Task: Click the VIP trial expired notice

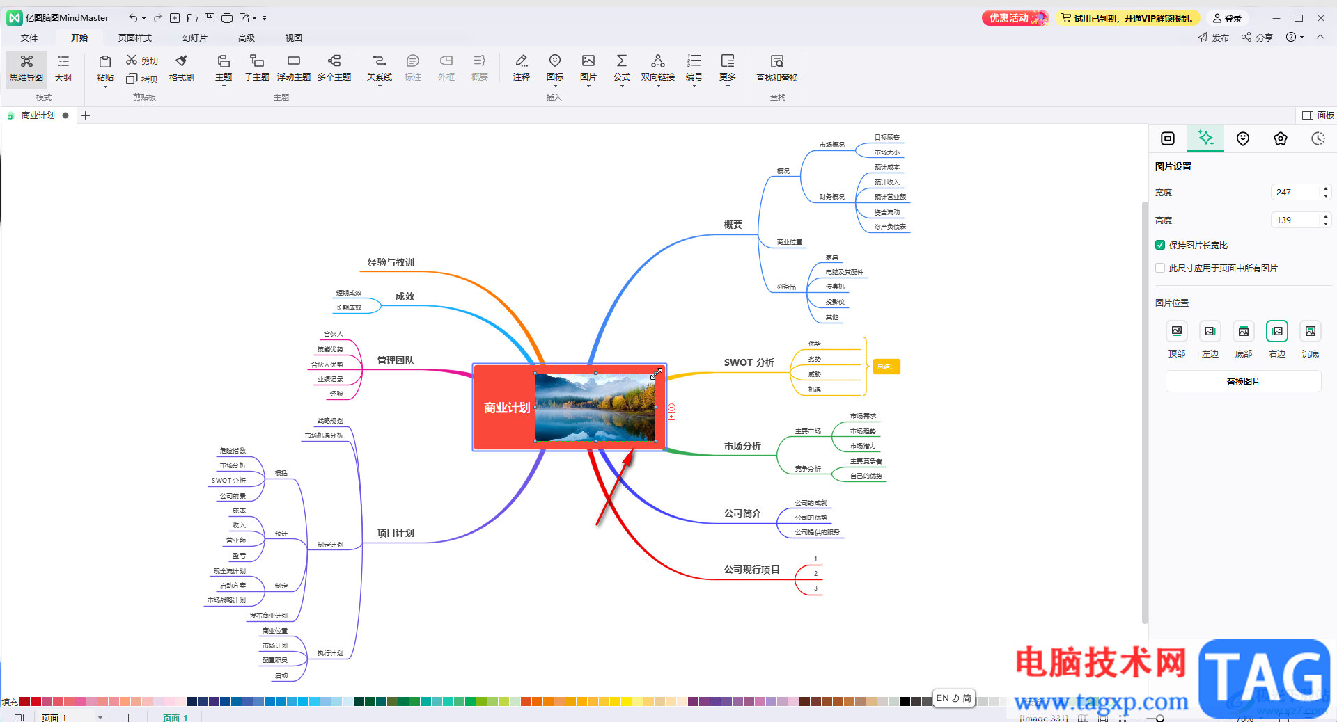Action: (1127, 18)
